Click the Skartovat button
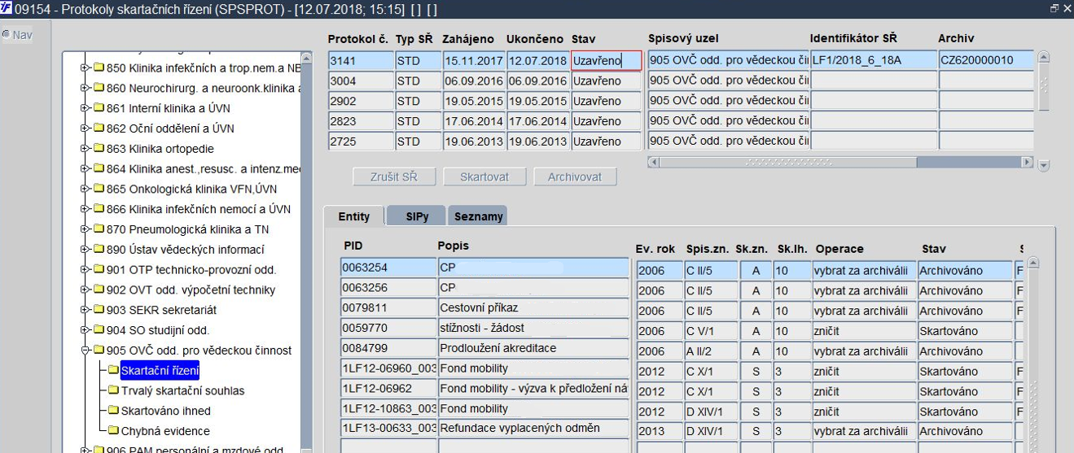This screenshot has width=1074, height=453. [484, 176]
